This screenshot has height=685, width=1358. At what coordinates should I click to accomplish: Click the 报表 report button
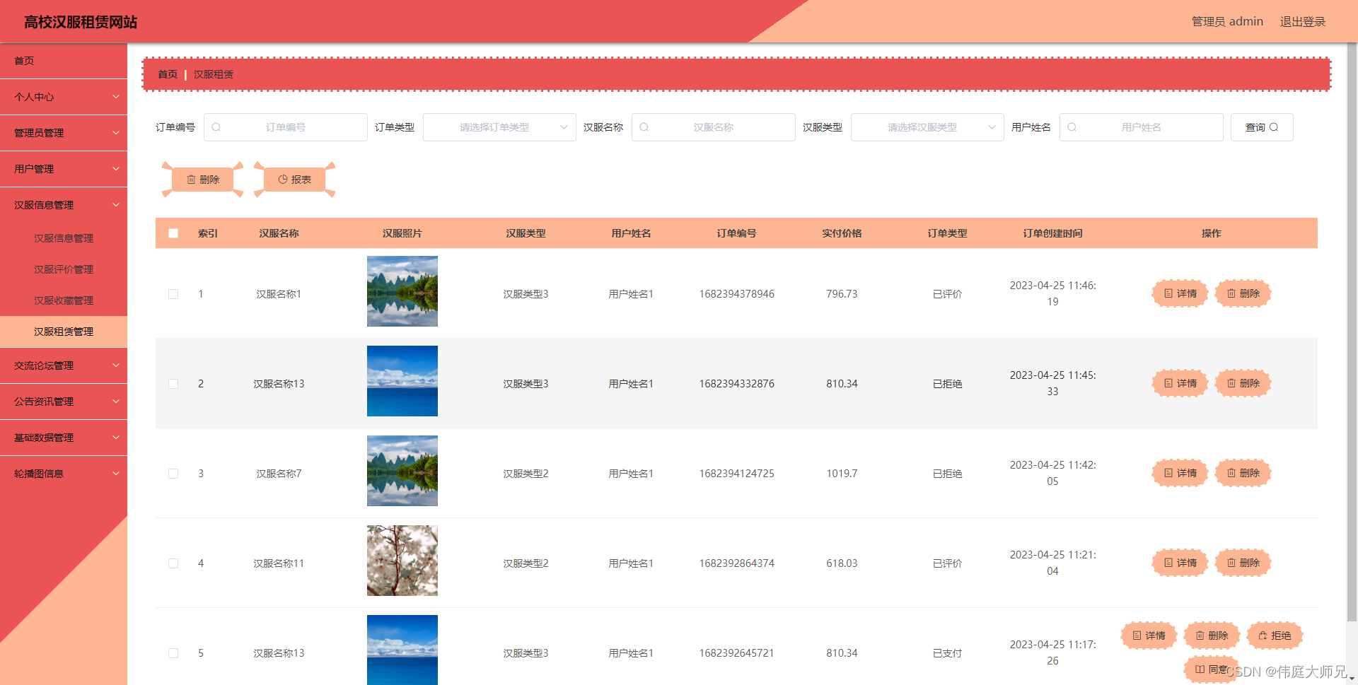pyautogui.click(x=294, y=180)
